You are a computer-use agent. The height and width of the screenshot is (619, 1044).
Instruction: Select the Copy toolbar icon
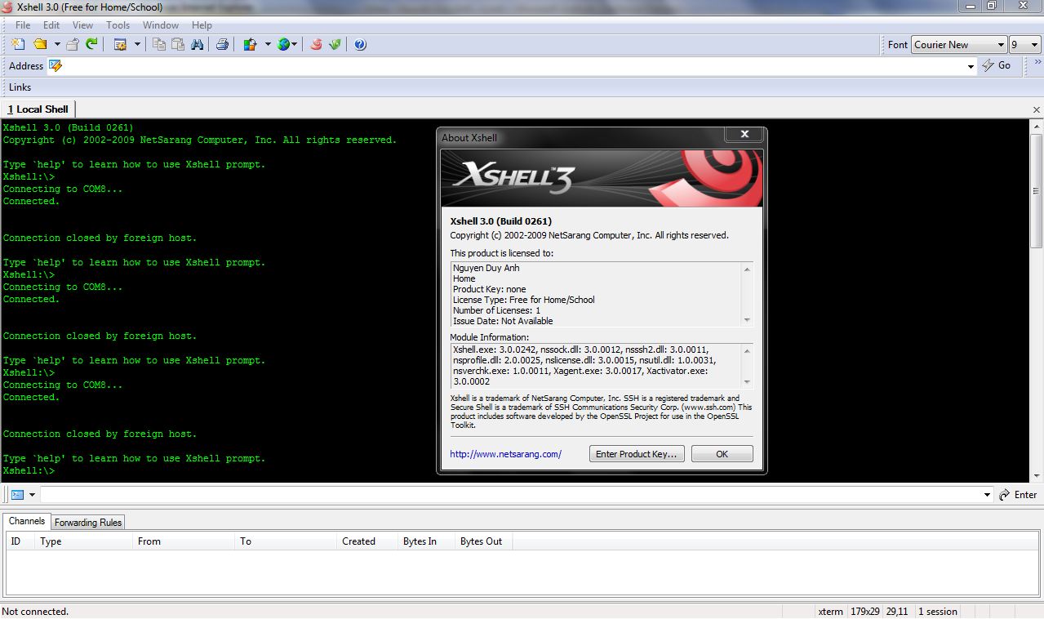point(160,44)
